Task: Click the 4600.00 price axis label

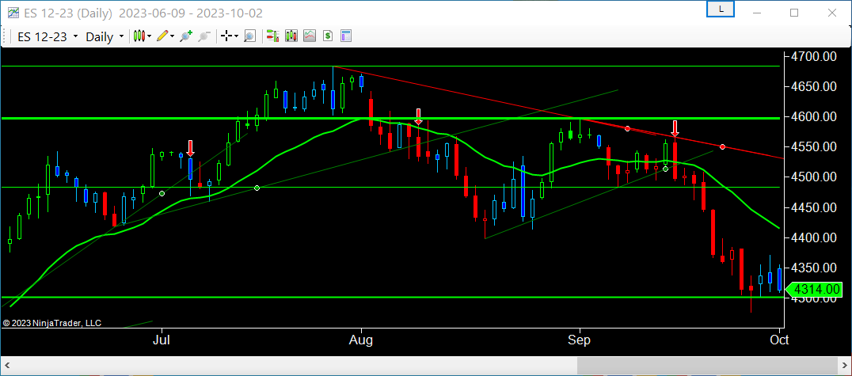Action: tap(813, 117)
